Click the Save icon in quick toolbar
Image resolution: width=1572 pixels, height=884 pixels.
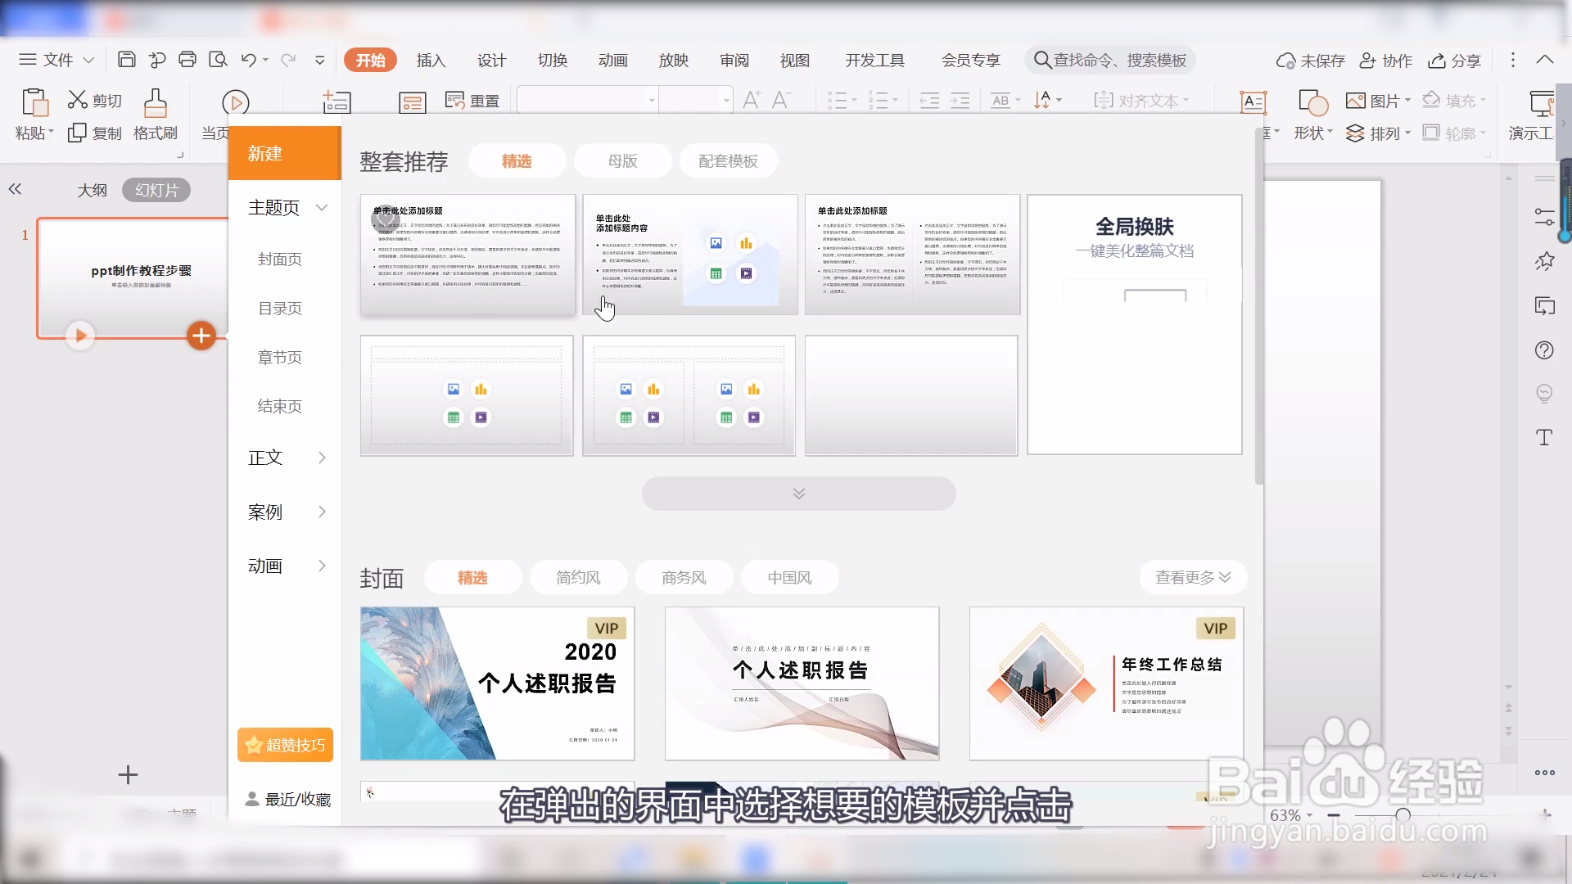click(126, 60)
